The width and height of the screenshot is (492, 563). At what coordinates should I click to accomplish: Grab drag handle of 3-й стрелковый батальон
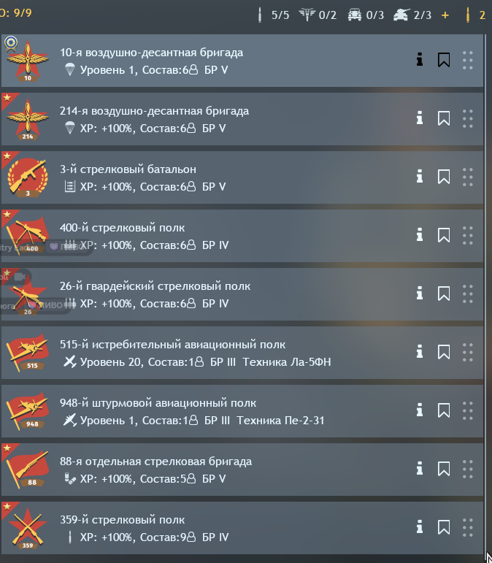tap(468, 177)
